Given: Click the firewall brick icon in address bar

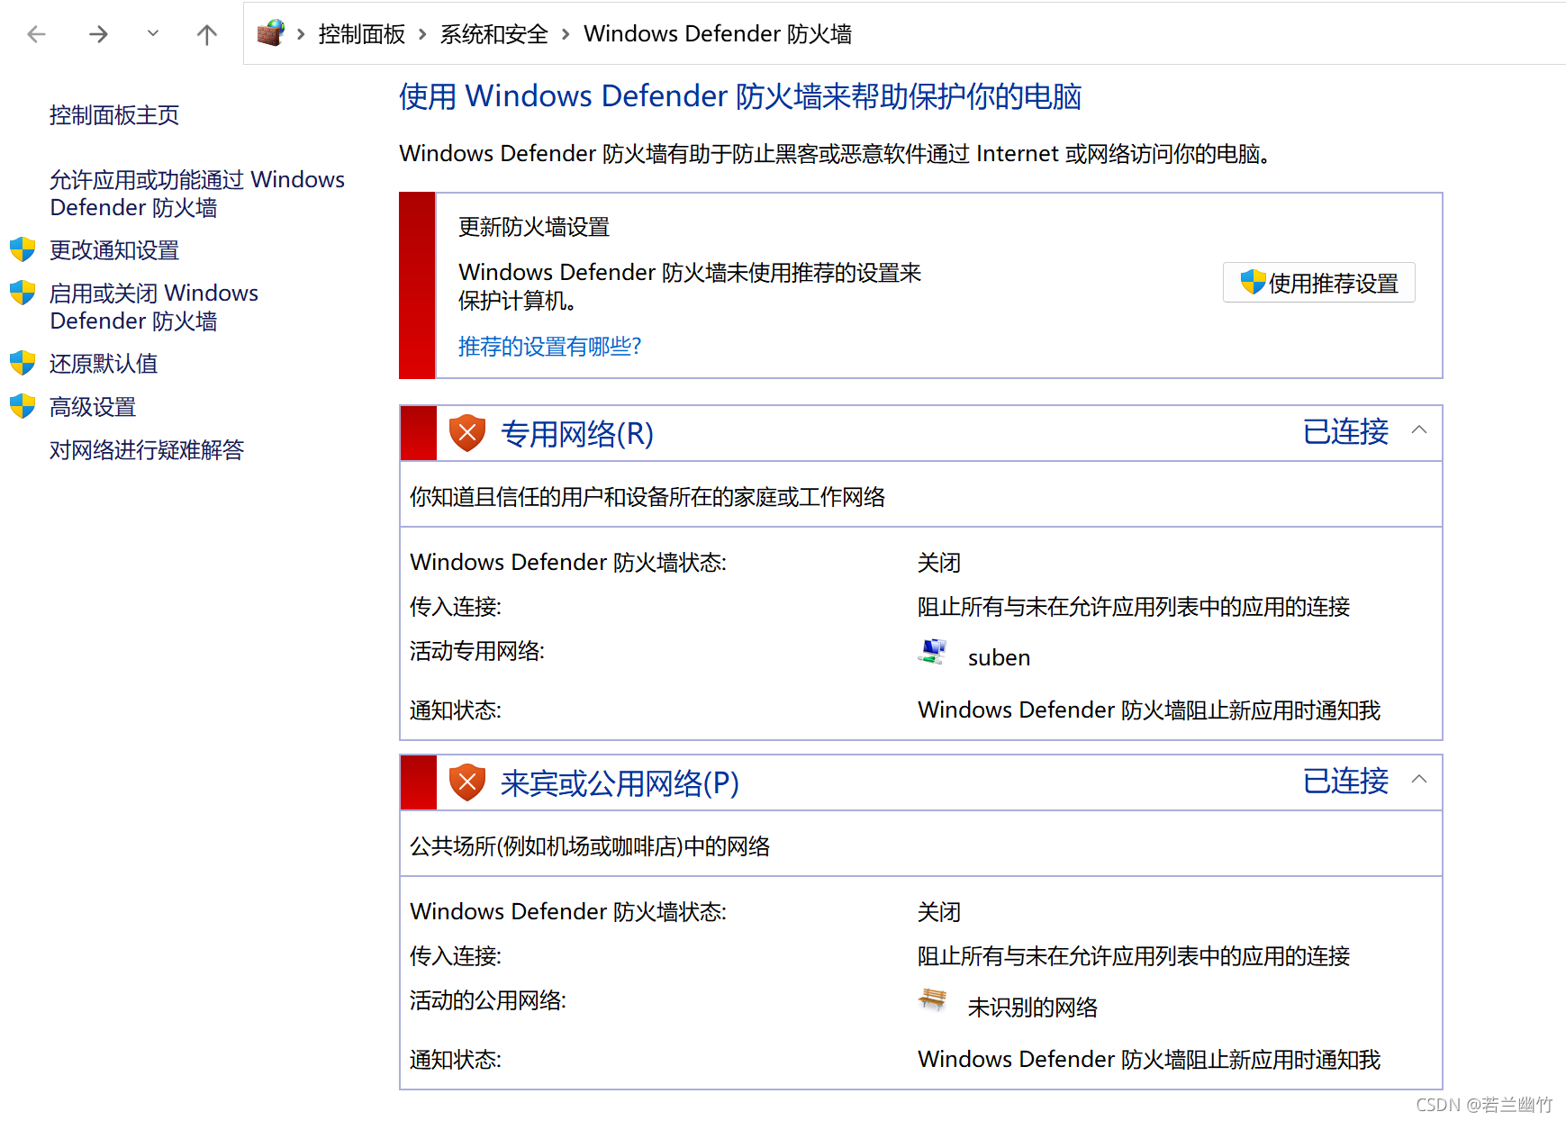Looking at the screenshot, I should (271, 33).
